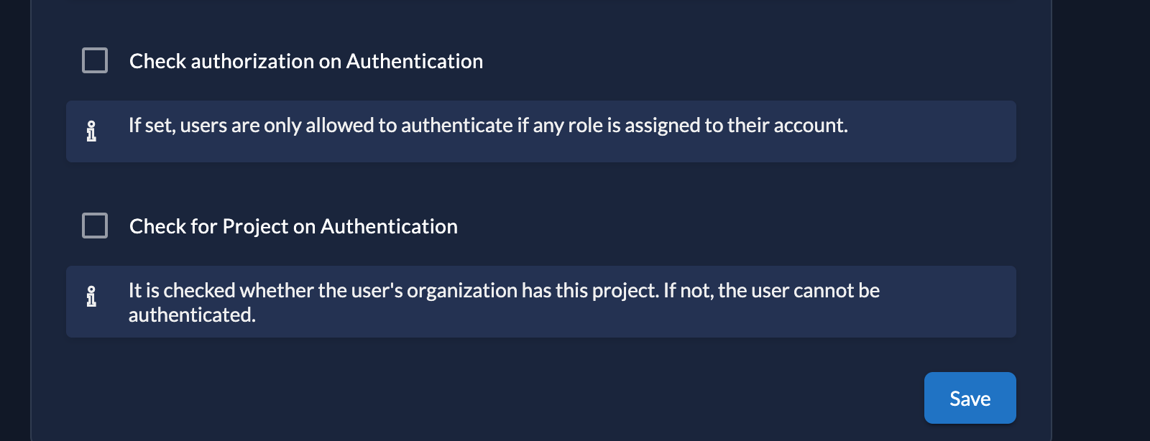Click 'any role is assigned' phrase in first hint
The image size is (1150, 441).
click(x=616, y=126)
